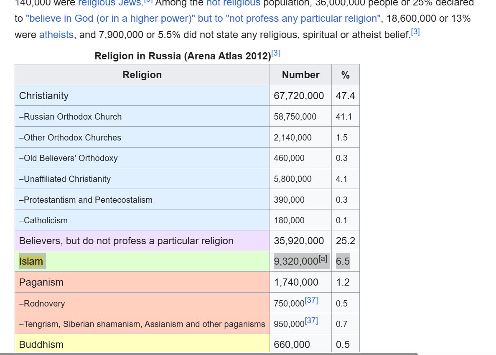
Task: Select the value 35,920,000
Action: [299, 241]
